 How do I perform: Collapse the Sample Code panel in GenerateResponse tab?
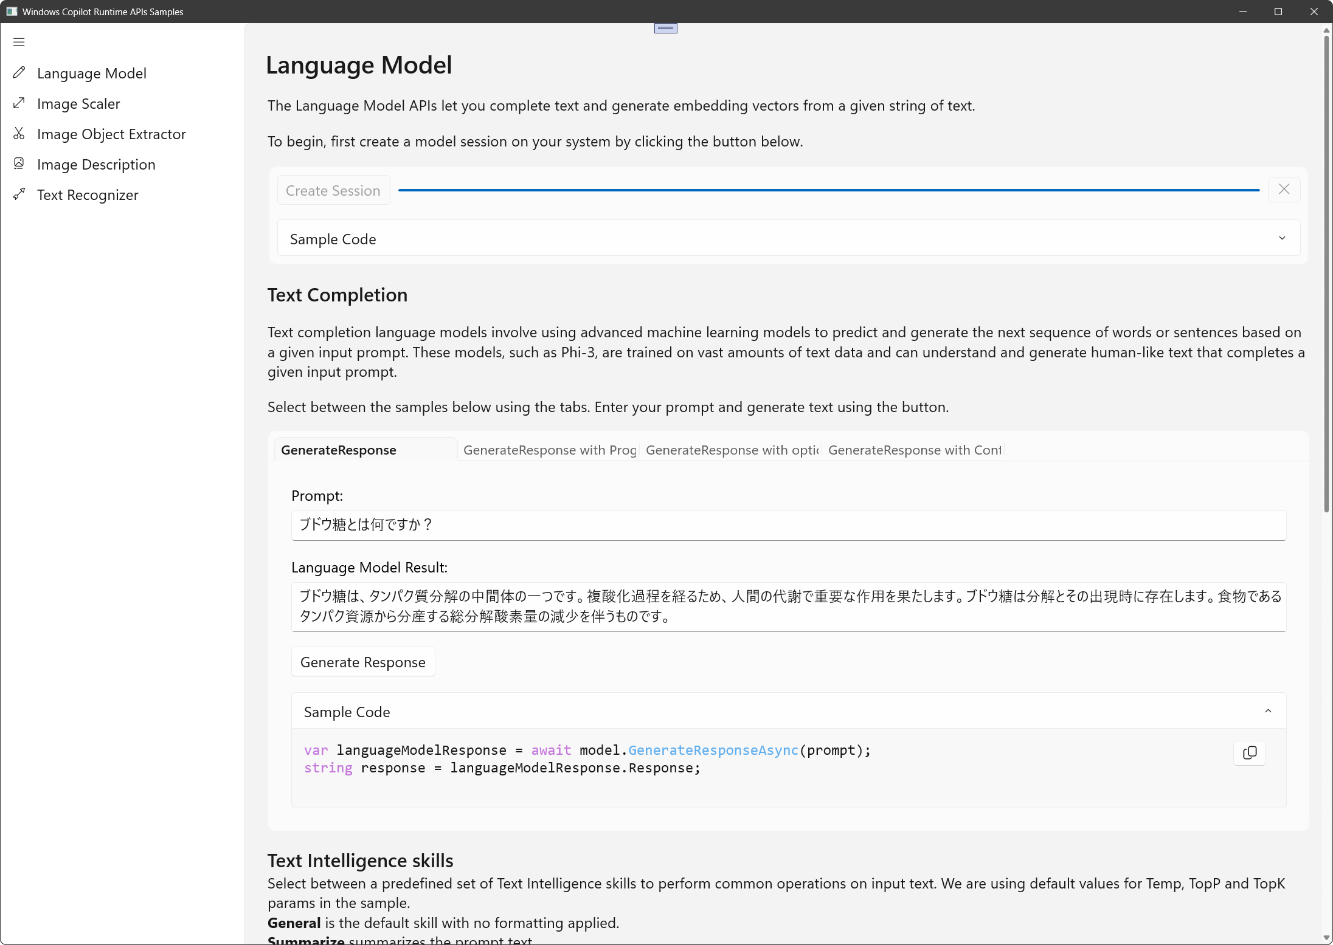click(1268, 711)
